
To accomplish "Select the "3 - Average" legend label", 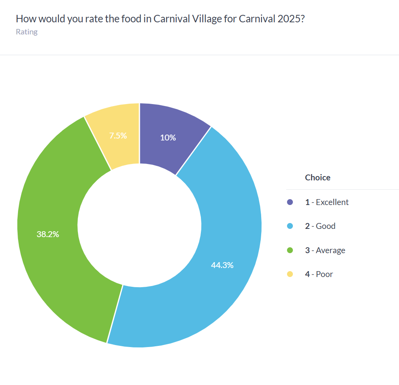I will (325, 250).
